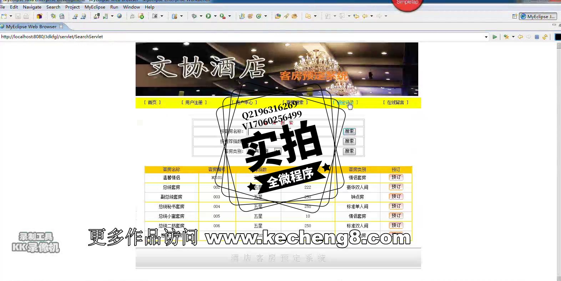Click the browser Refresh icon
Image resolution: width=561 pixels, height=281 pixels.
coord(545,37)
